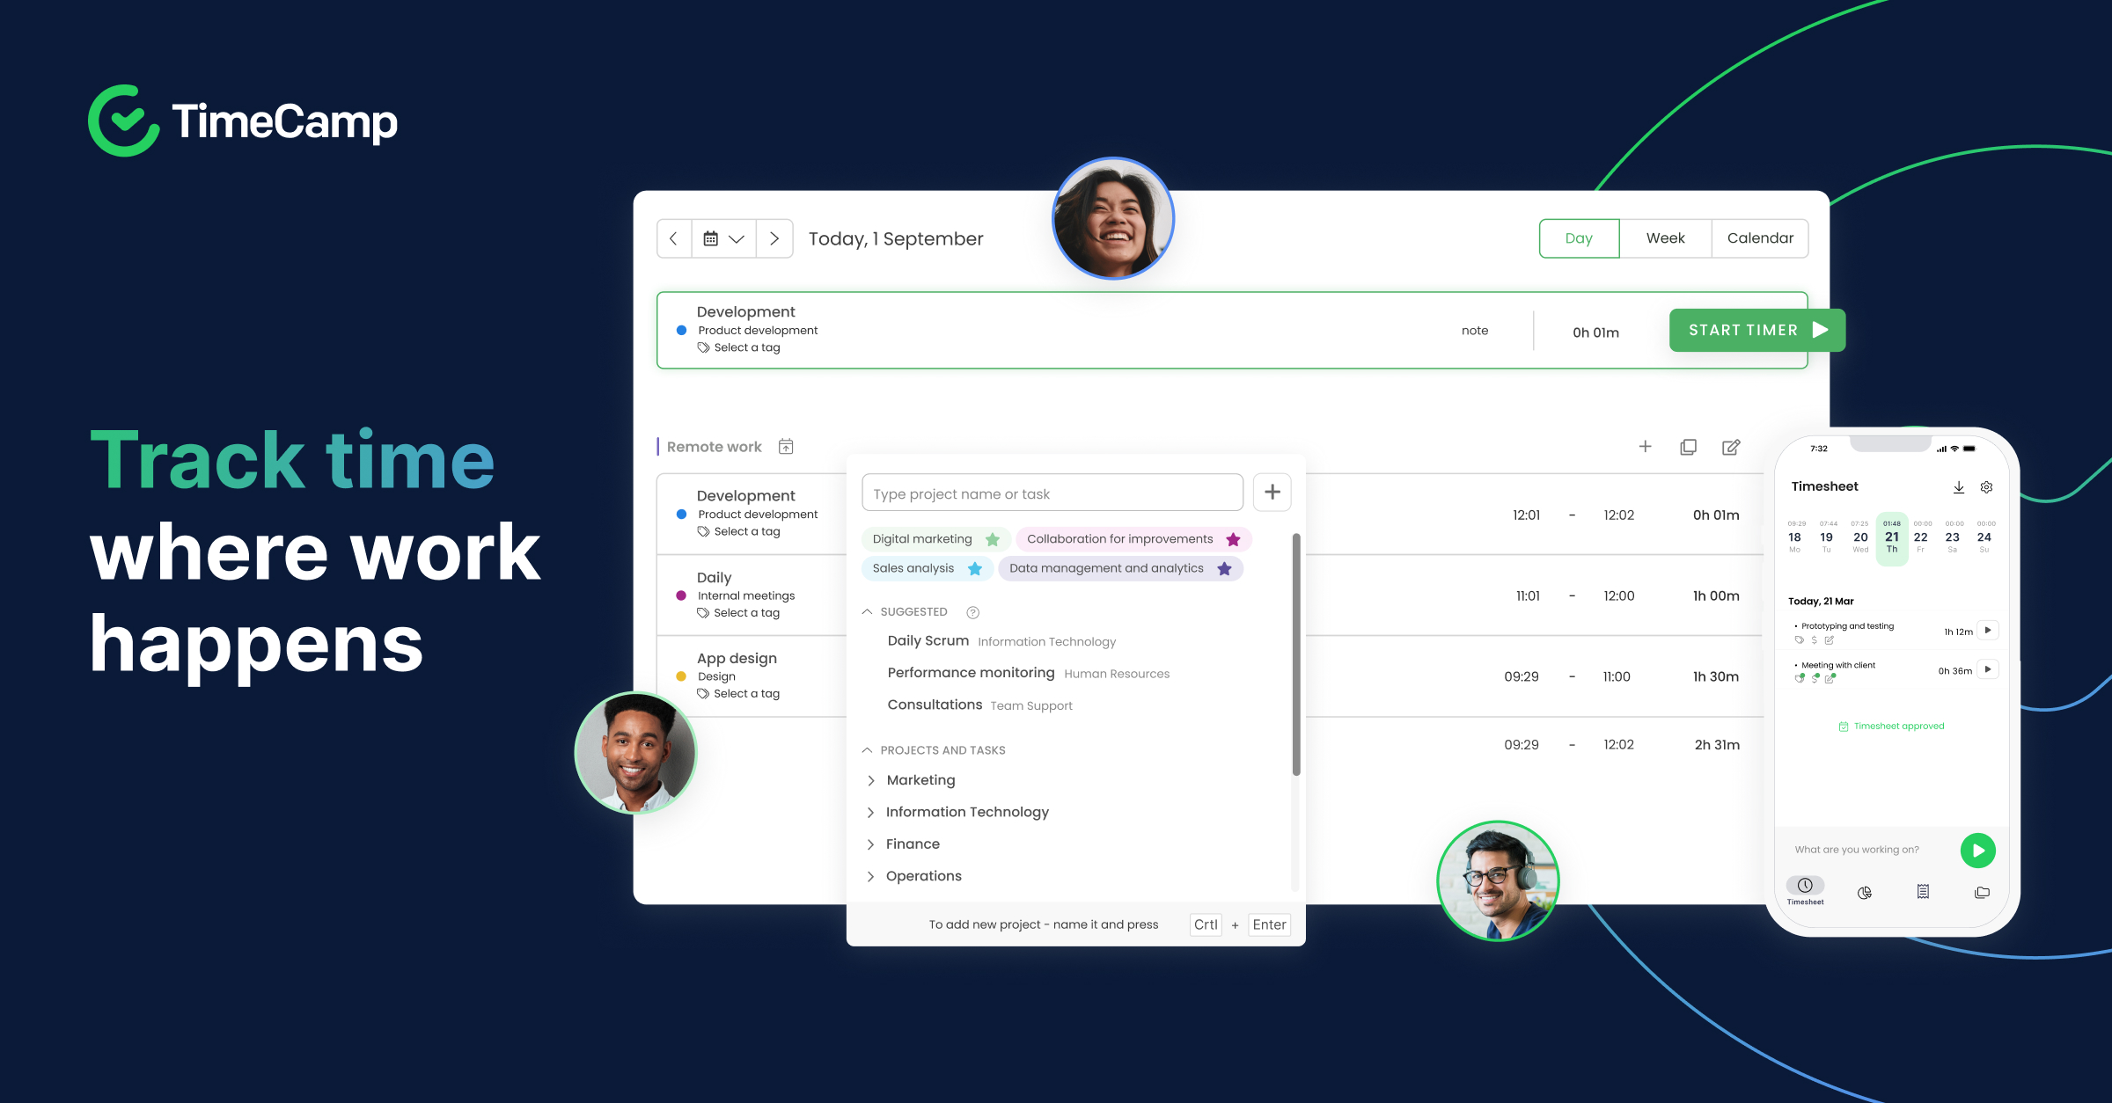Switch to the Calendar tab
This screenshot has height=1103, width=2112.
(x=1760, y=237)
